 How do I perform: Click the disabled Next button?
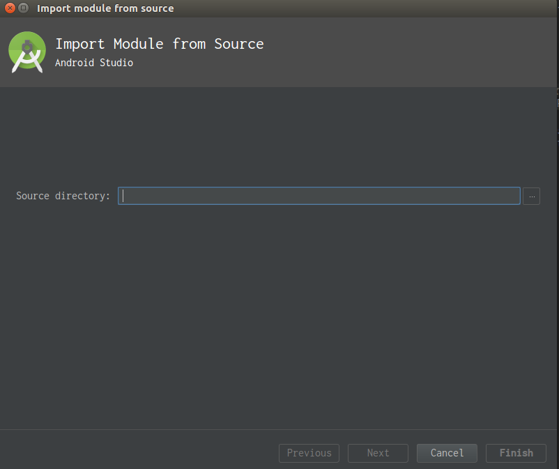pos(378,453)
